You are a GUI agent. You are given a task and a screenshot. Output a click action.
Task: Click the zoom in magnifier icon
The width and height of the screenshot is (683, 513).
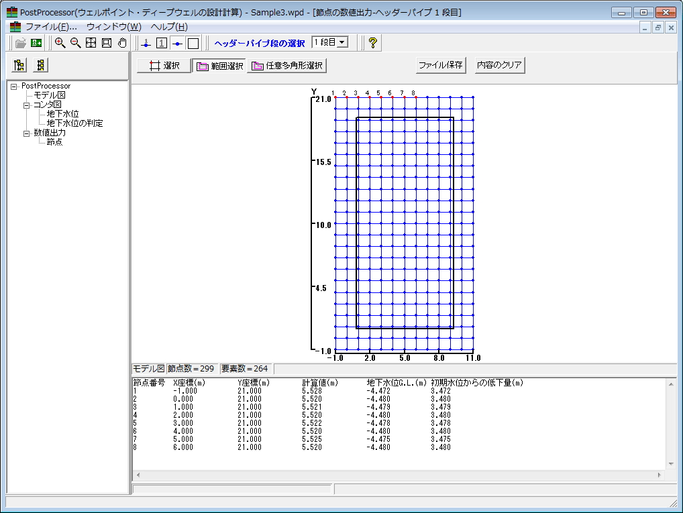(x=60, y=43)
